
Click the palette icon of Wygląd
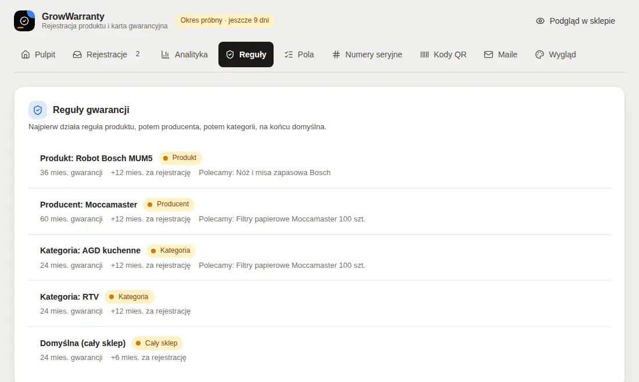click(540, 54)
